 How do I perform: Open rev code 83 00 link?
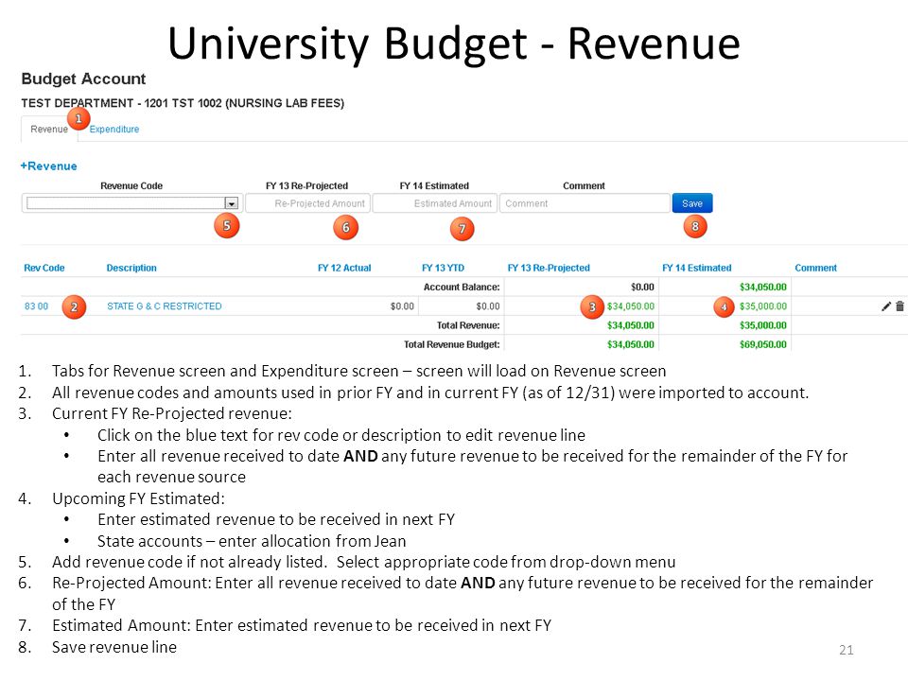(36, 306)
